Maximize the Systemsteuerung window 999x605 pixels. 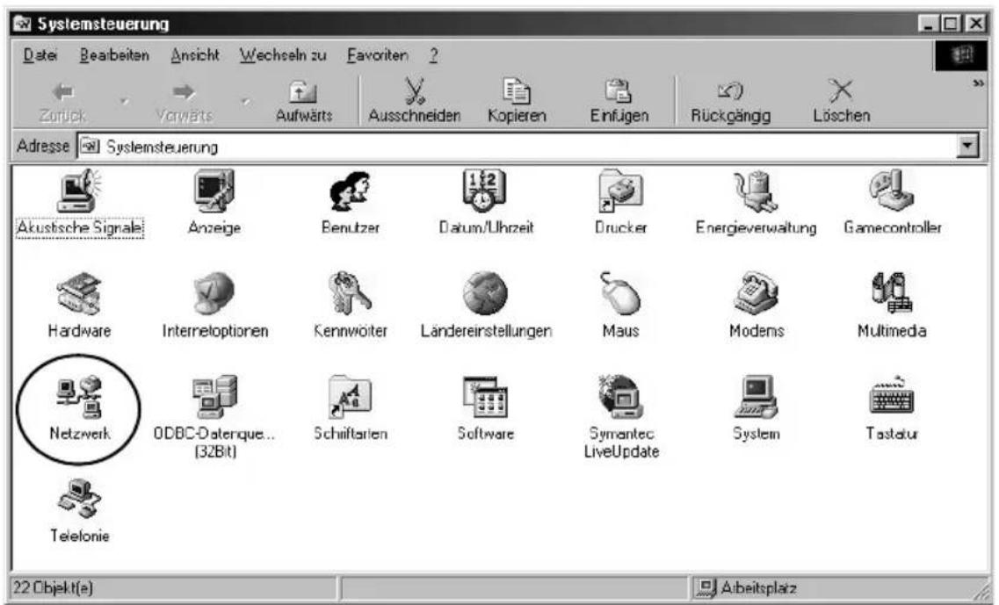[x=952, y=24]
